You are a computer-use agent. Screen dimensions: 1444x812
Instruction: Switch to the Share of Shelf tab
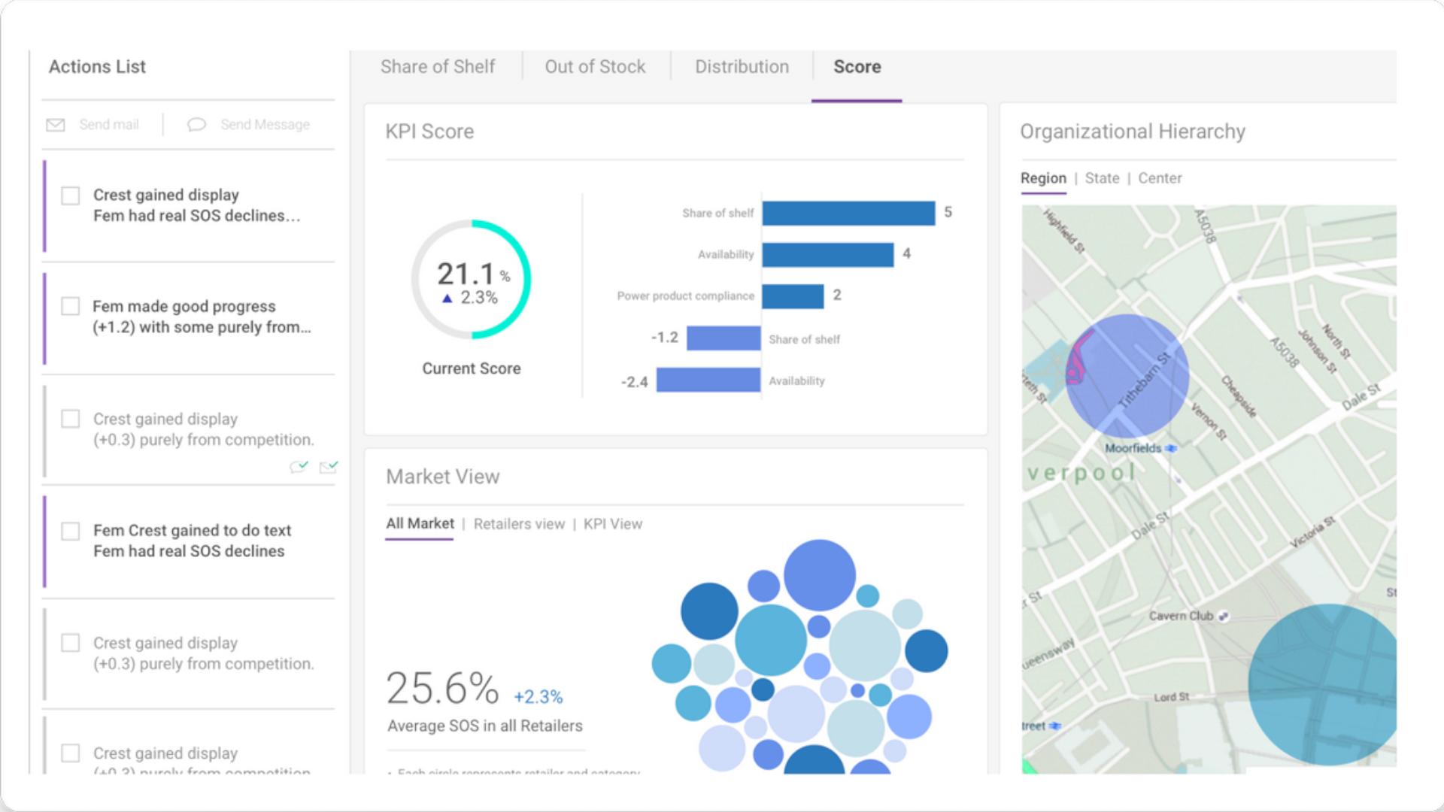pyautogui.click(x=437, y=67)
